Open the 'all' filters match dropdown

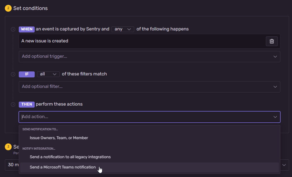[48, 74]
